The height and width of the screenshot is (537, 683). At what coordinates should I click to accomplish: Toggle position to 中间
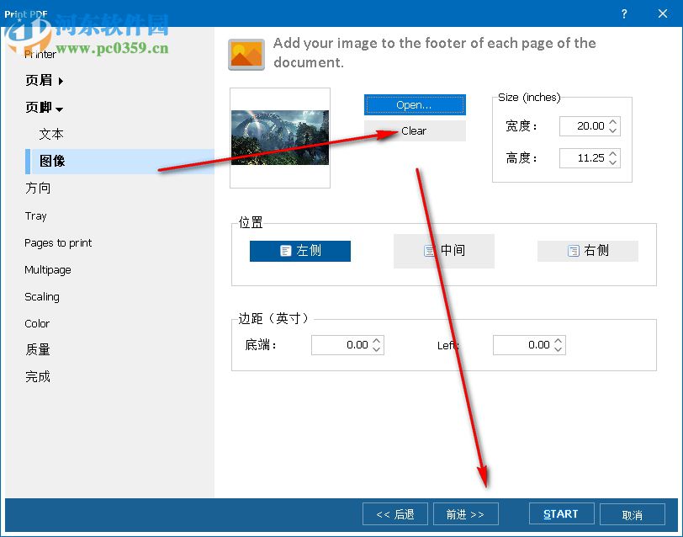click(x=443, y=251)
